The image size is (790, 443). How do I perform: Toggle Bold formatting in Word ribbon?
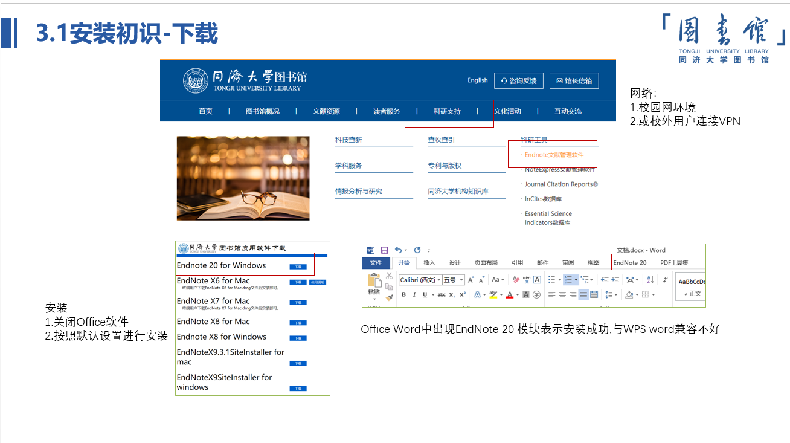(403, 294)
